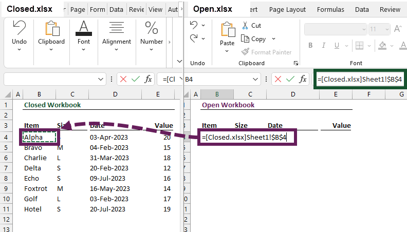The width and height of the screenshot is (407, 232).
Task: Open Font group in Closed.xlsx
Action: click(x=84, y=35)
